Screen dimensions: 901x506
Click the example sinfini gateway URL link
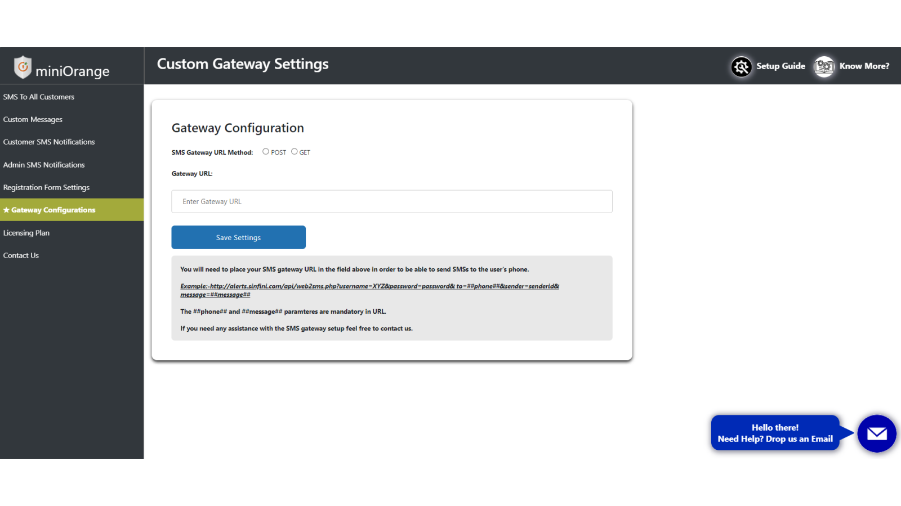369,287
